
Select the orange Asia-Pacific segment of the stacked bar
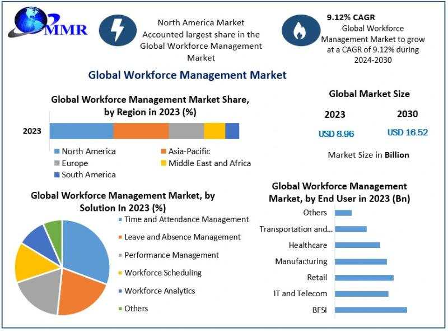click(x=141, y=131)
